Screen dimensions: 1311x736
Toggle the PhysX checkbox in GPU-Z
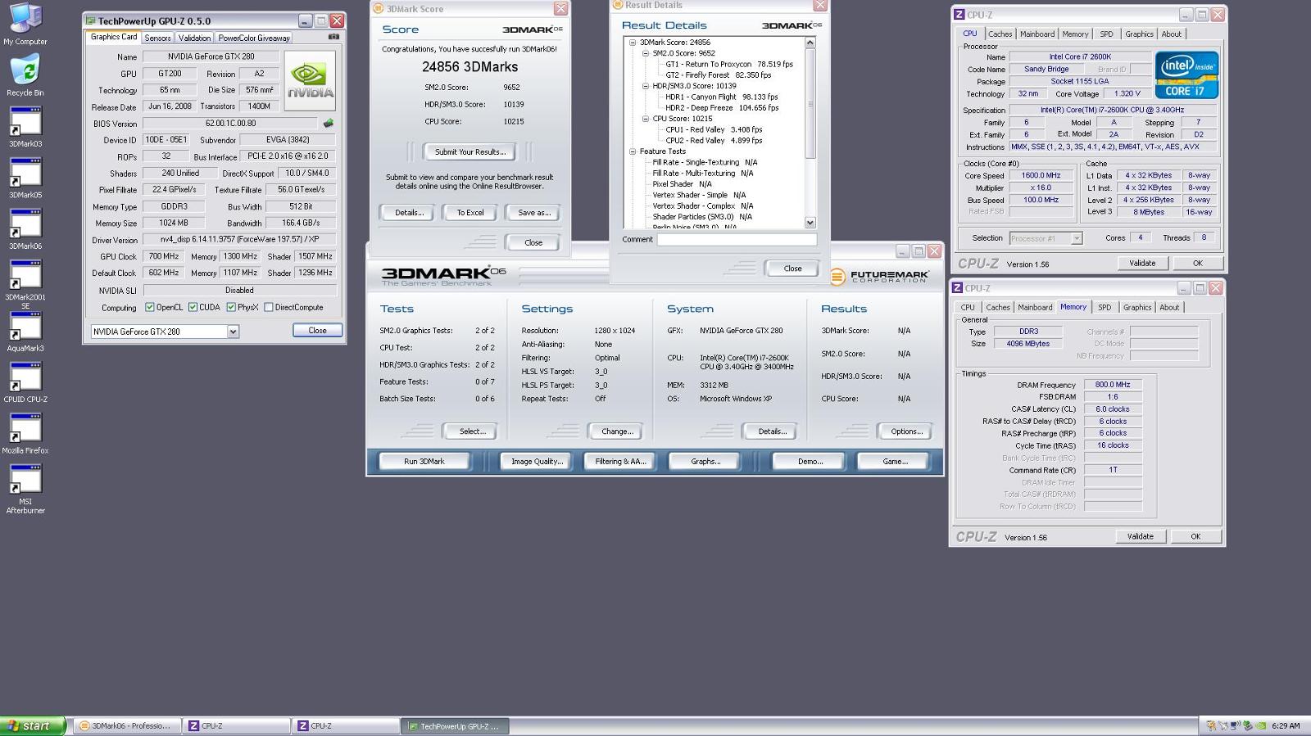(231, 308)
